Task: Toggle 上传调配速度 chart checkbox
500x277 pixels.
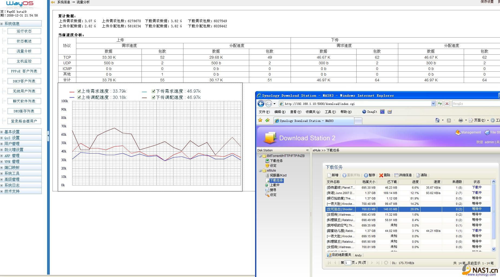Action: [79, 98]
